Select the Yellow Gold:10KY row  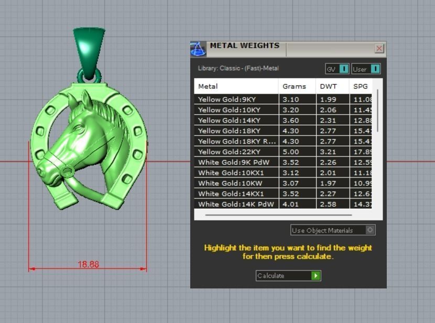pos(283,110)
